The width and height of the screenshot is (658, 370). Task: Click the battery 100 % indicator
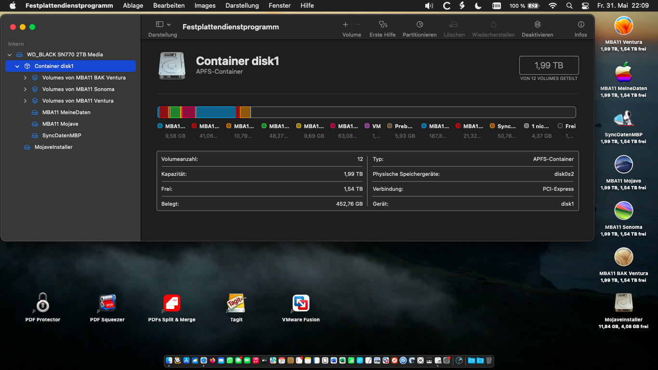(x=525, y=6)
